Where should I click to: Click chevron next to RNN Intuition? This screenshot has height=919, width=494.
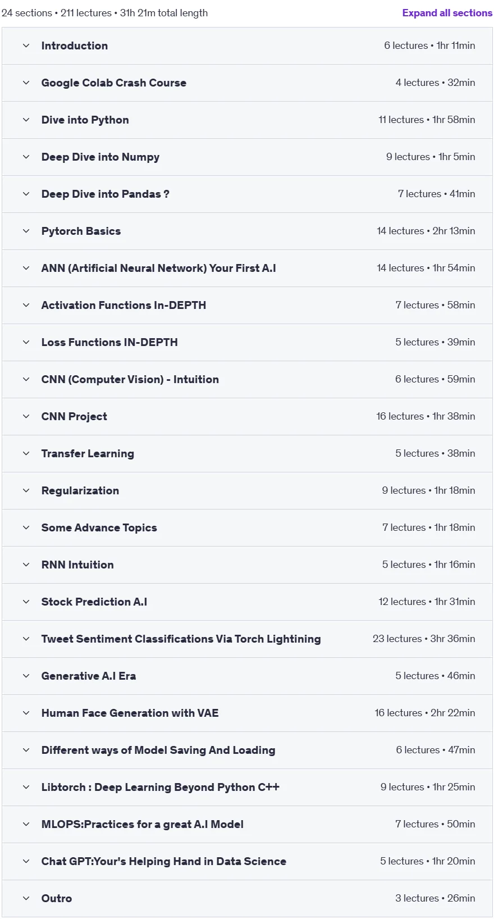[x=26, y=565]
